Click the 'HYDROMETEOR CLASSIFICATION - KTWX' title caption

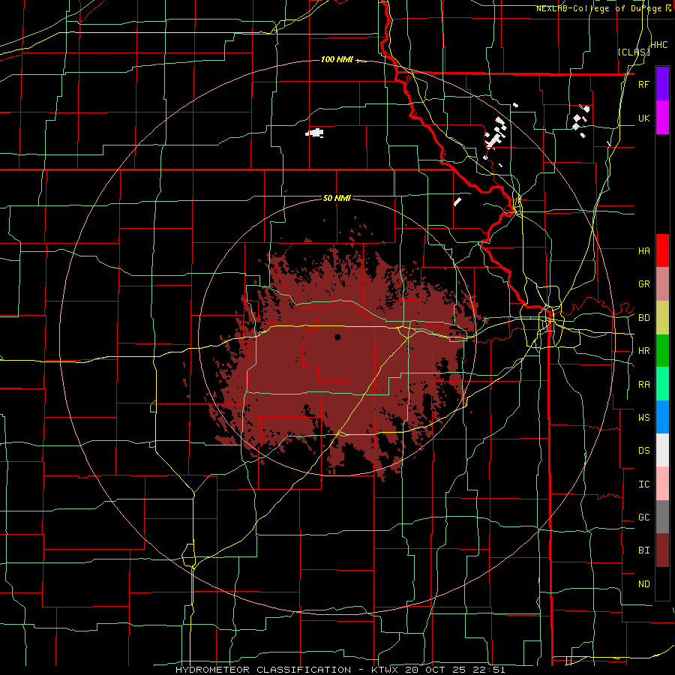point(287,670)
